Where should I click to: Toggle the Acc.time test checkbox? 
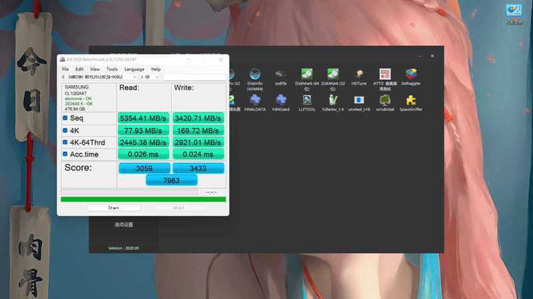point(65,154)
